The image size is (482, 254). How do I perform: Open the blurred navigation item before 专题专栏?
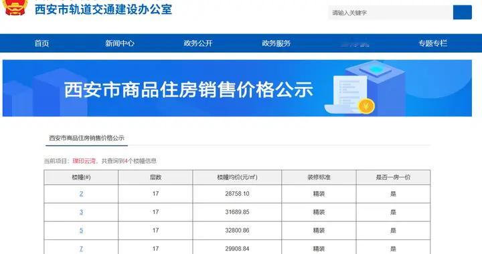coord(355,44)
